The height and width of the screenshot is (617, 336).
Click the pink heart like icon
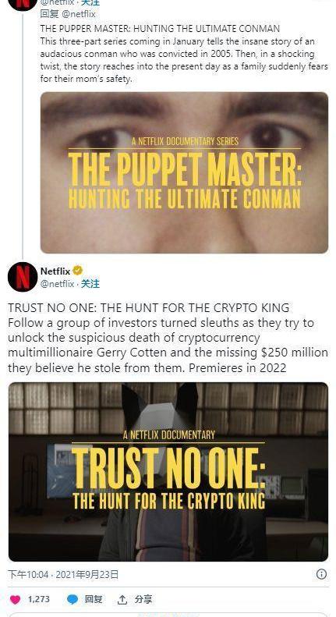15,599
